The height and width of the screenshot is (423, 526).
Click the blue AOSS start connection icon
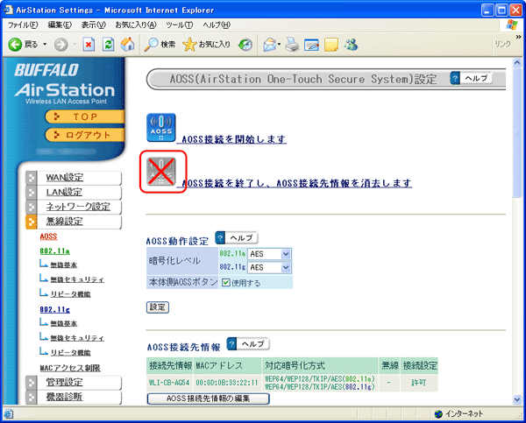click(x=160, y=128)
